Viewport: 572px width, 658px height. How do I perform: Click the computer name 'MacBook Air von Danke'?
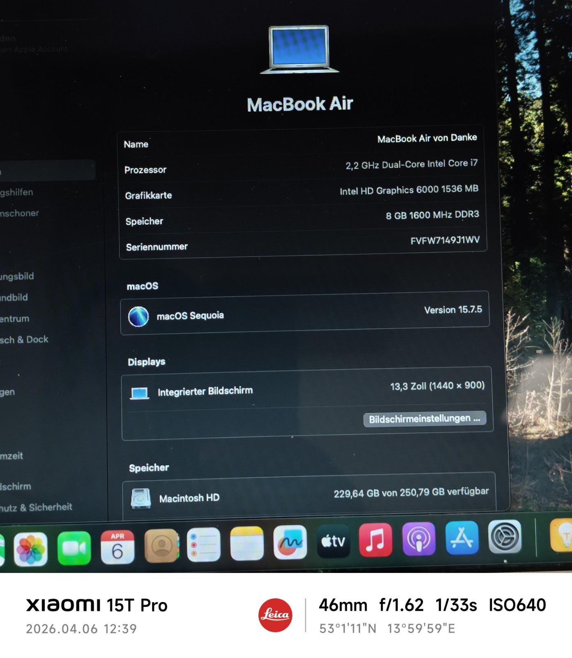pos(427,138)
